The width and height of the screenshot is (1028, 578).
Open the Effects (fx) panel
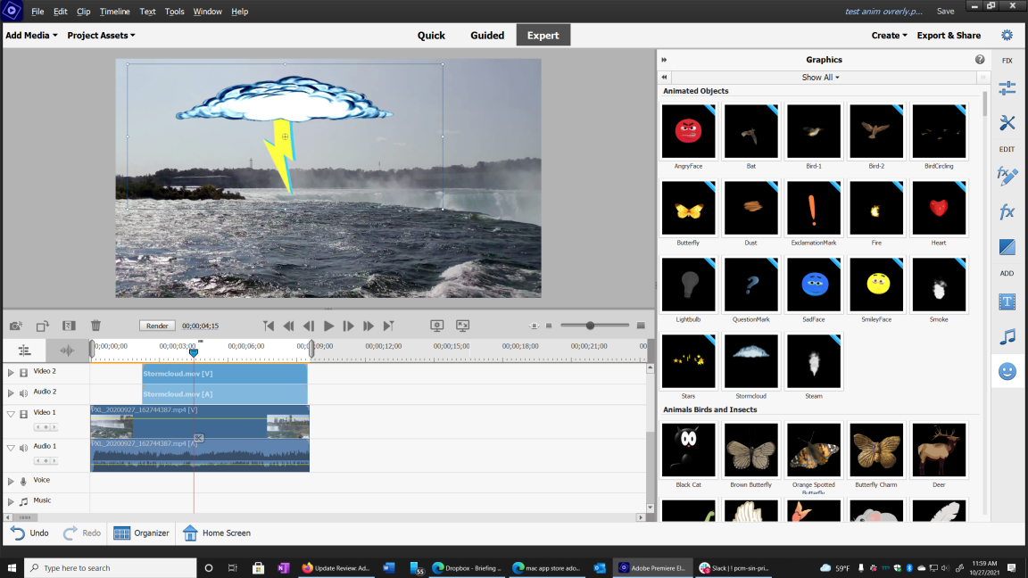1007,212
